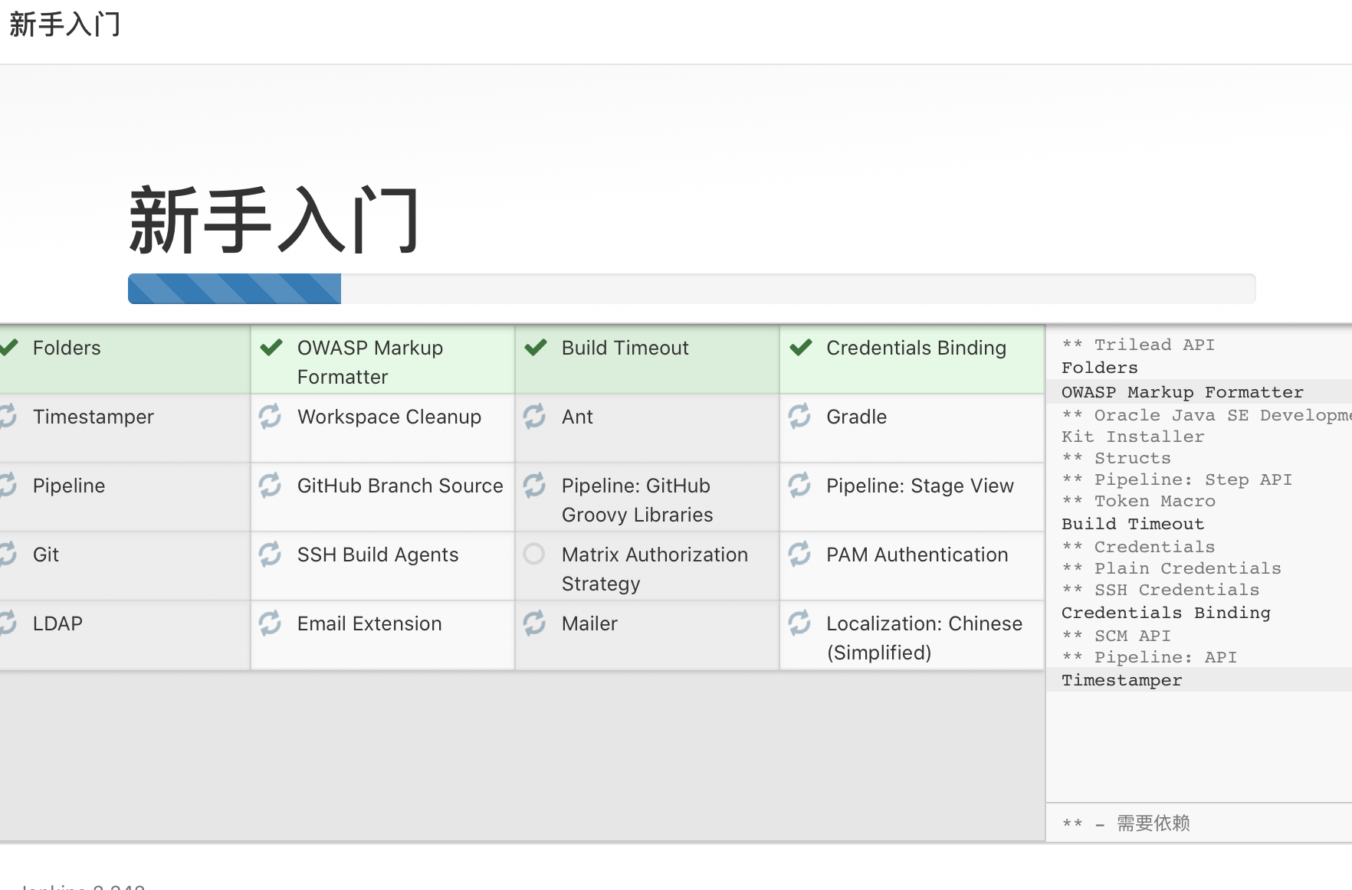This screenshot has height=890, width=1352.
Task: Click the Trilead API log entry
Action: pos(1138,345)
